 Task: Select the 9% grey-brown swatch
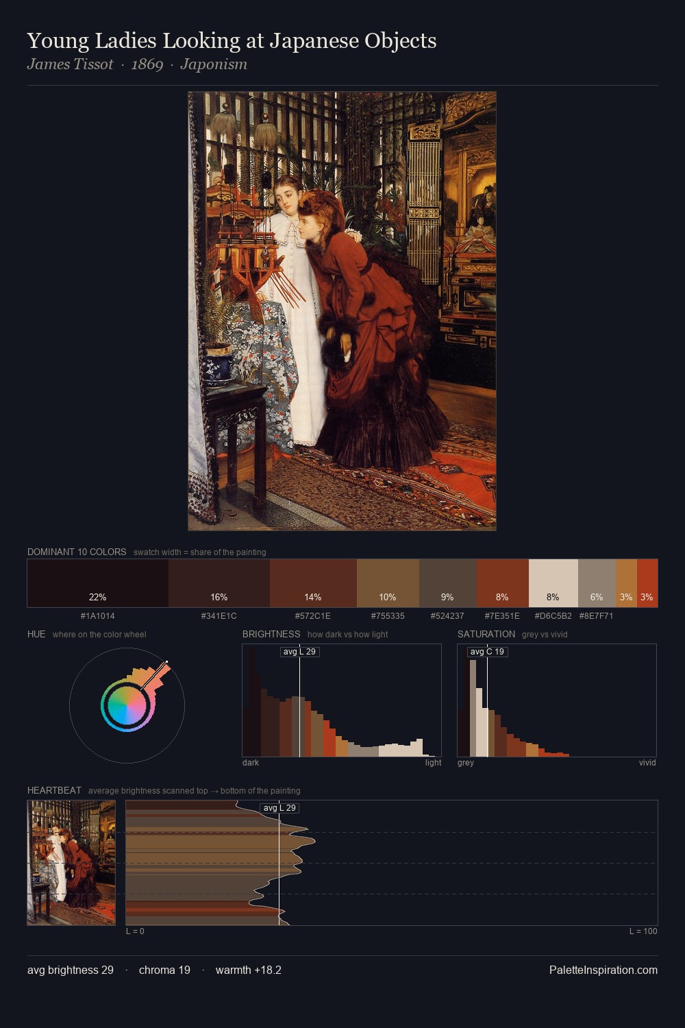coord(447,583)
